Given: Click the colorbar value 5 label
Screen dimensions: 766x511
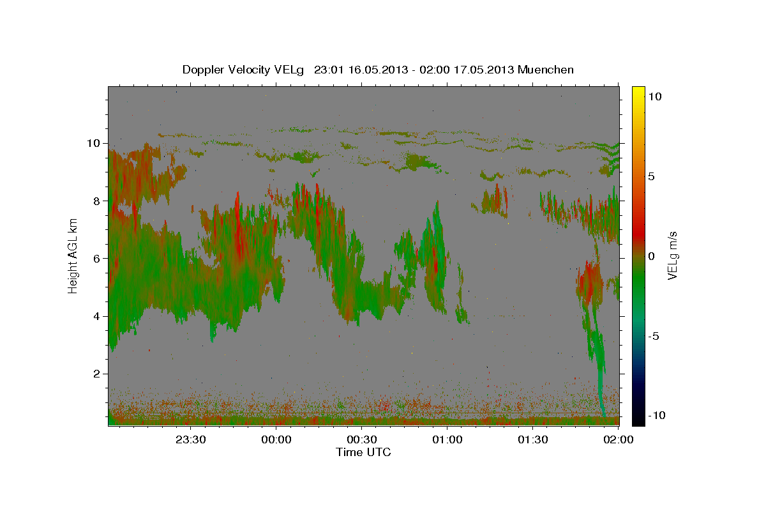Looking at the screenshot, I should (651, 176).
